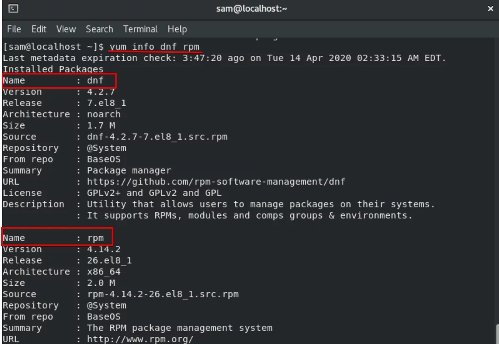
Task: Click the 'Utility that allows users' description line
Action: [261, 204]
